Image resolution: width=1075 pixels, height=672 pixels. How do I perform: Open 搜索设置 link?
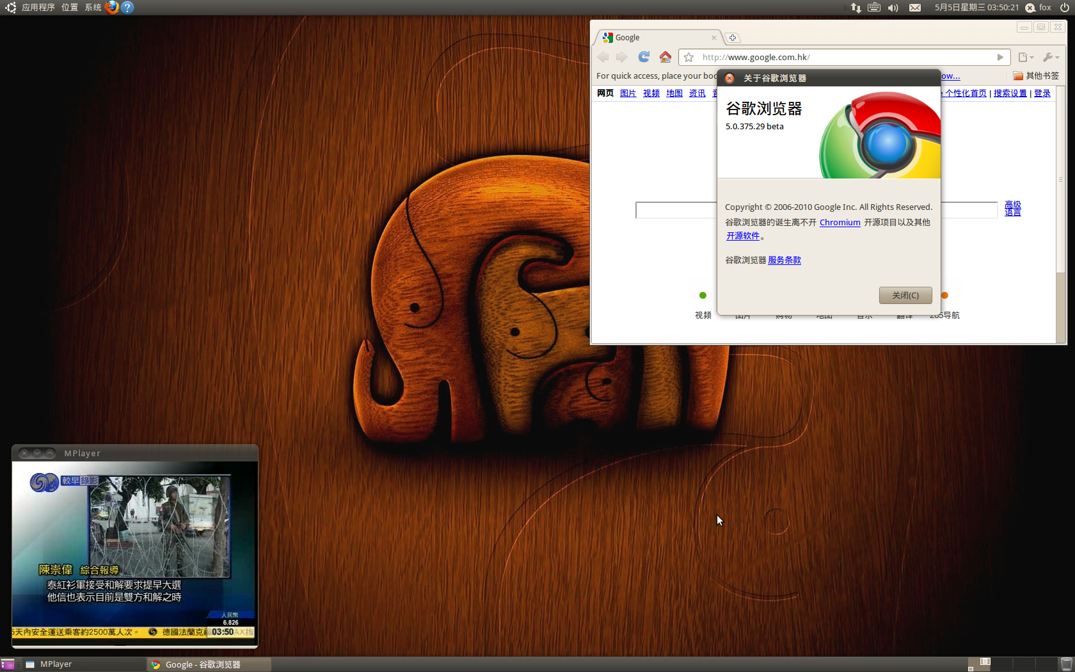[1010, 93]
